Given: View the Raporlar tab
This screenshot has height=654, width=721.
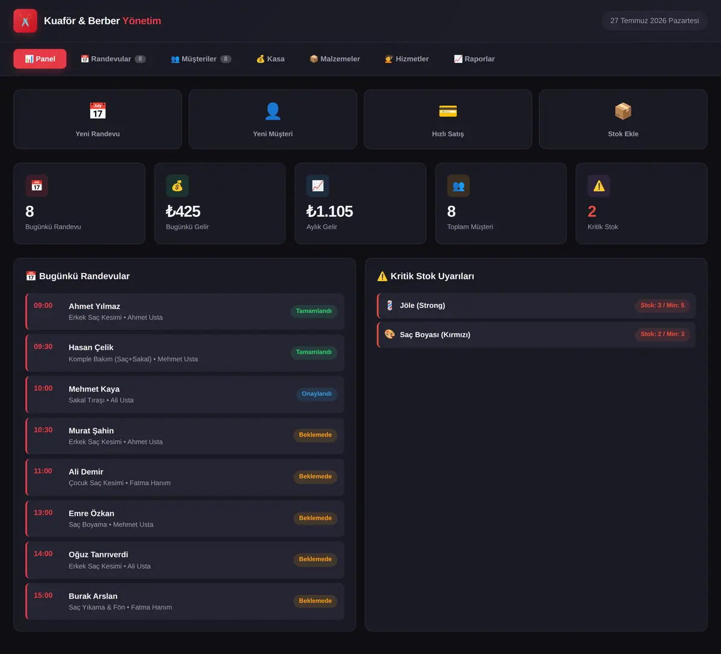Looking at the screenshot, I should (x=474, y=59).
